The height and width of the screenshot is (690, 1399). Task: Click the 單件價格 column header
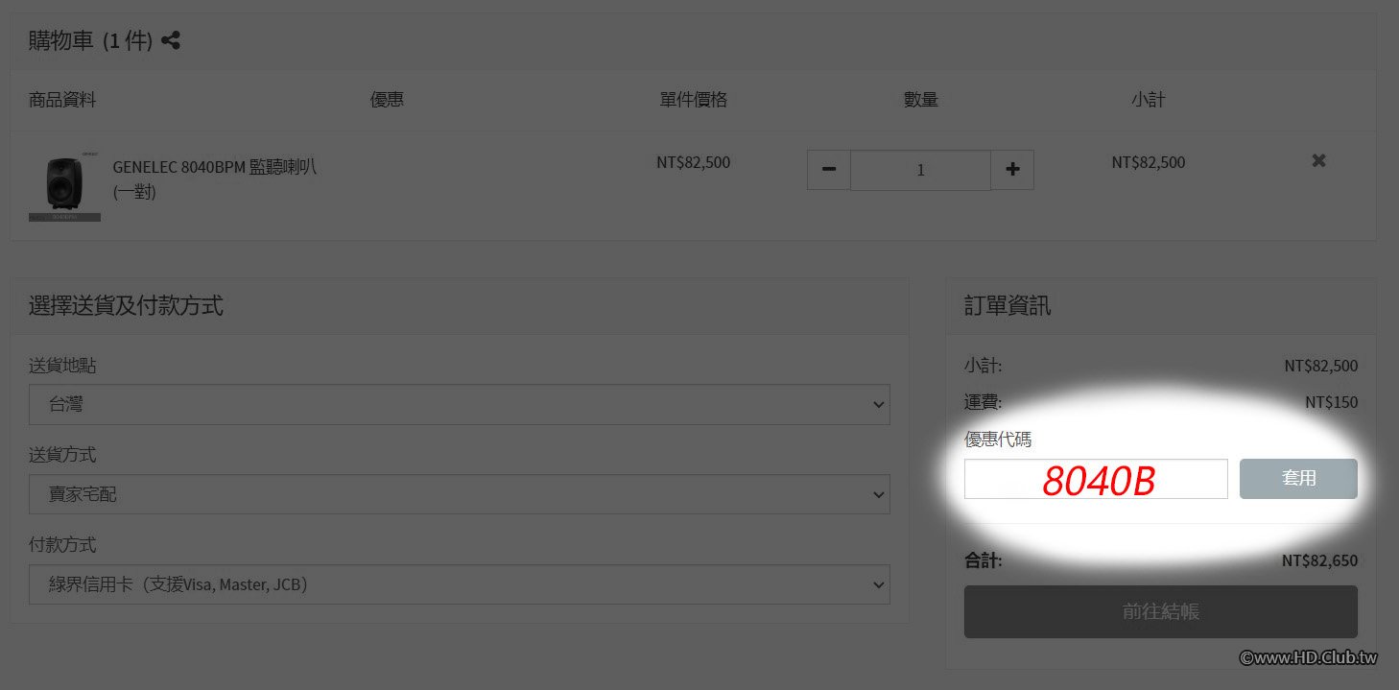point(694,100)
